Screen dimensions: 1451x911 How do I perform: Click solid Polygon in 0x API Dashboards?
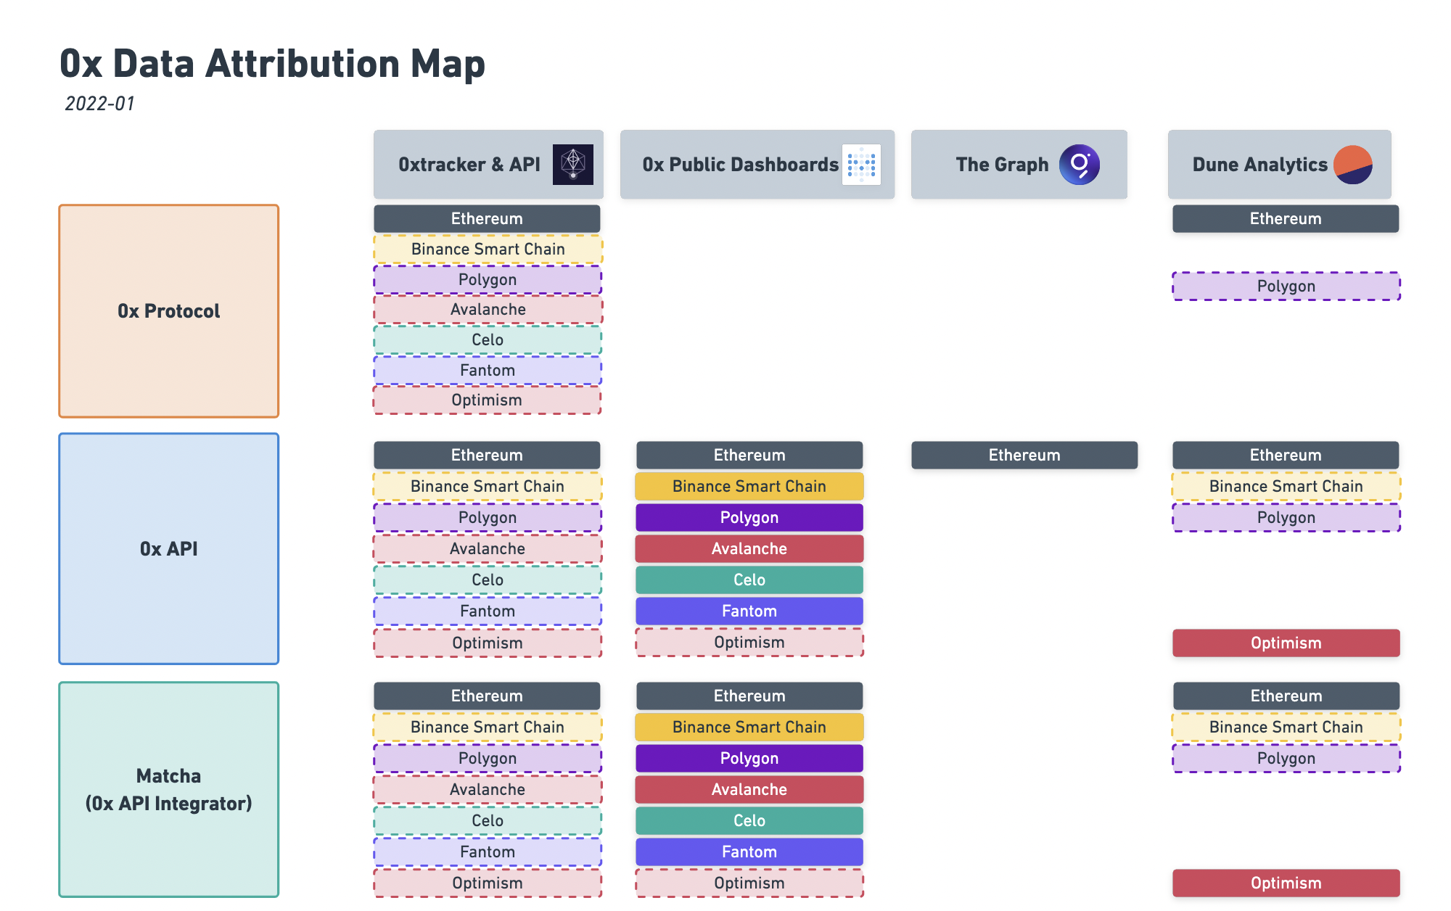click(x=749, y=518)
